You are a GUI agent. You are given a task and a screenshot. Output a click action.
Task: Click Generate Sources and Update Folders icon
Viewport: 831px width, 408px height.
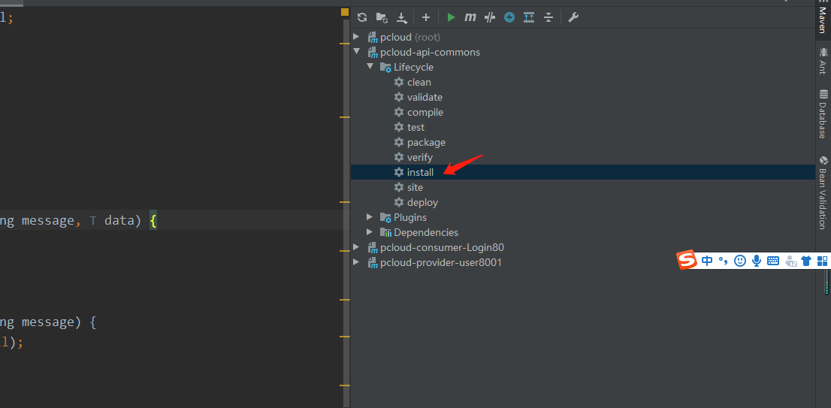(382, 17)
